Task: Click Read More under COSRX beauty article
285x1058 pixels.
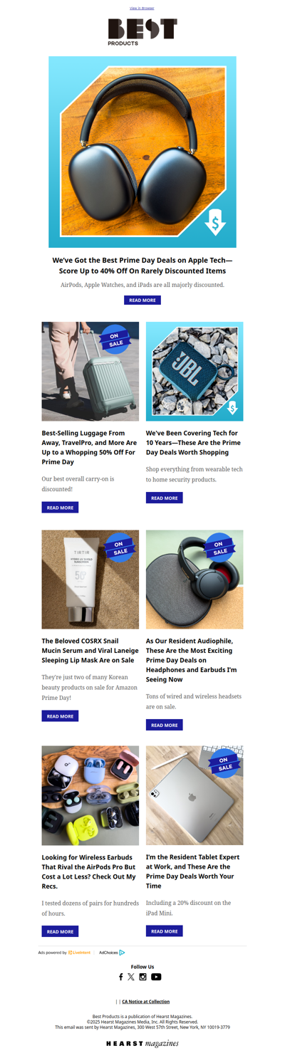Action: 60,716
